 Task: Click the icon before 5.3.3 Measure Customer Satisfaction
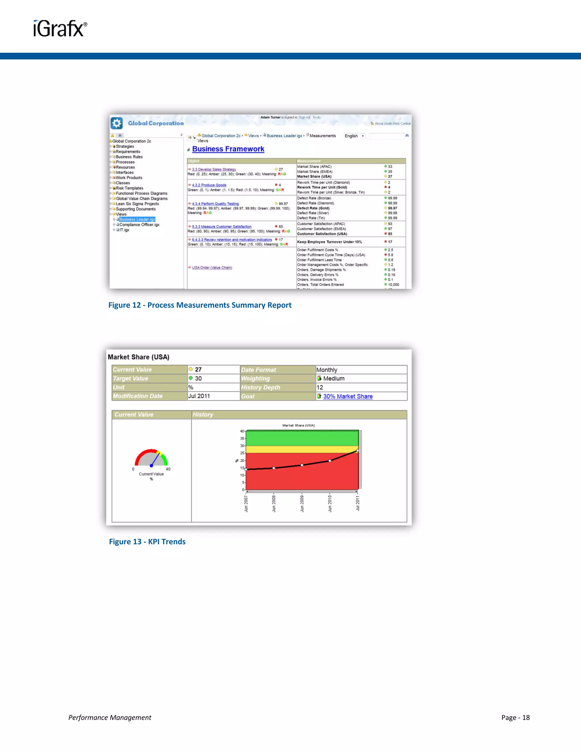pos(189,226)
